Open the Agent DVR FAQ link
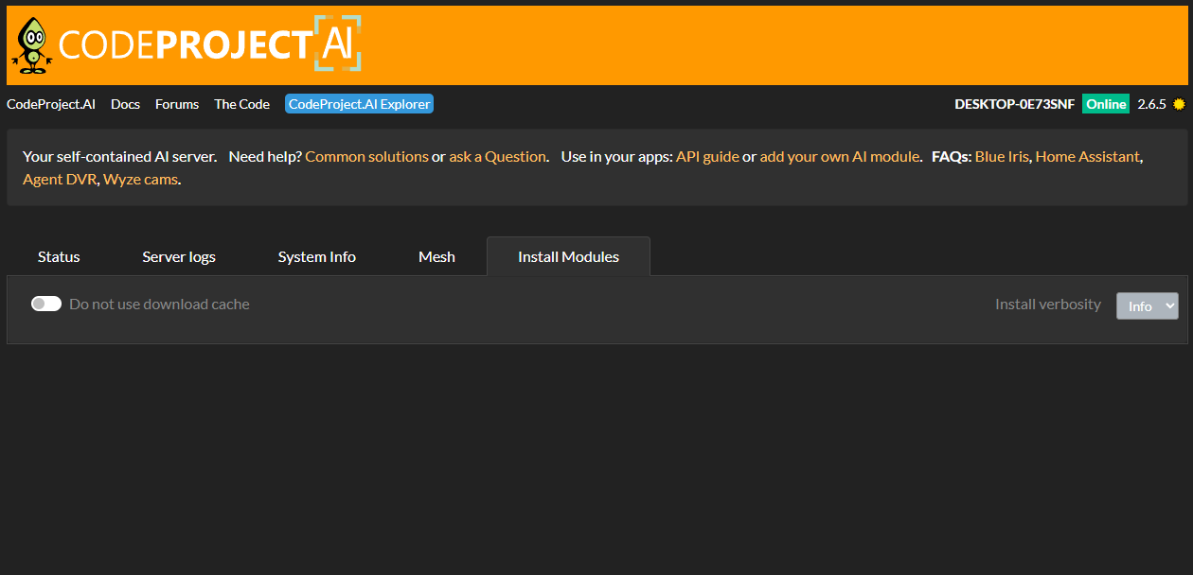 tap(60, 179)
